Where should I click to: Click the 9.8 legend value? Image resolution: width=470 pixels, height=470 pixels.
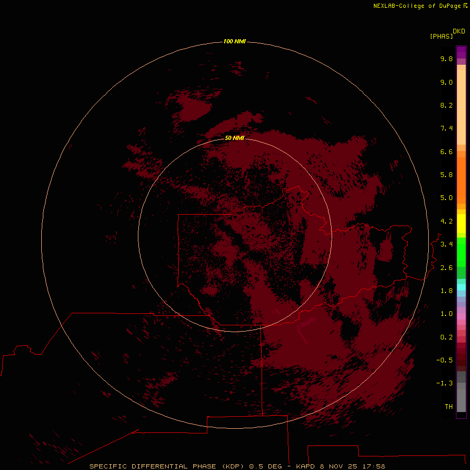[x=446, y=58]
